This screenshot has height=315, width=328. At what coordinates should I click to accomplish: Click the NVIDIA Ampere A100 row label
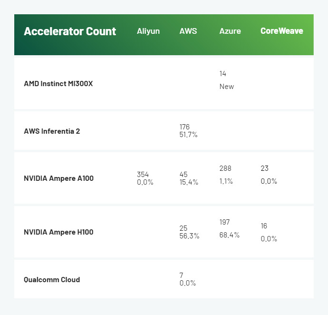[59, 178]
